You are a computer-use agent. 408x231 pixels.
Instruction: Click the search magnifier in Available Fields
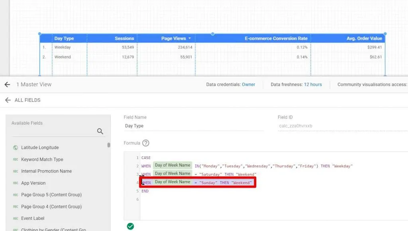(100, 131)
